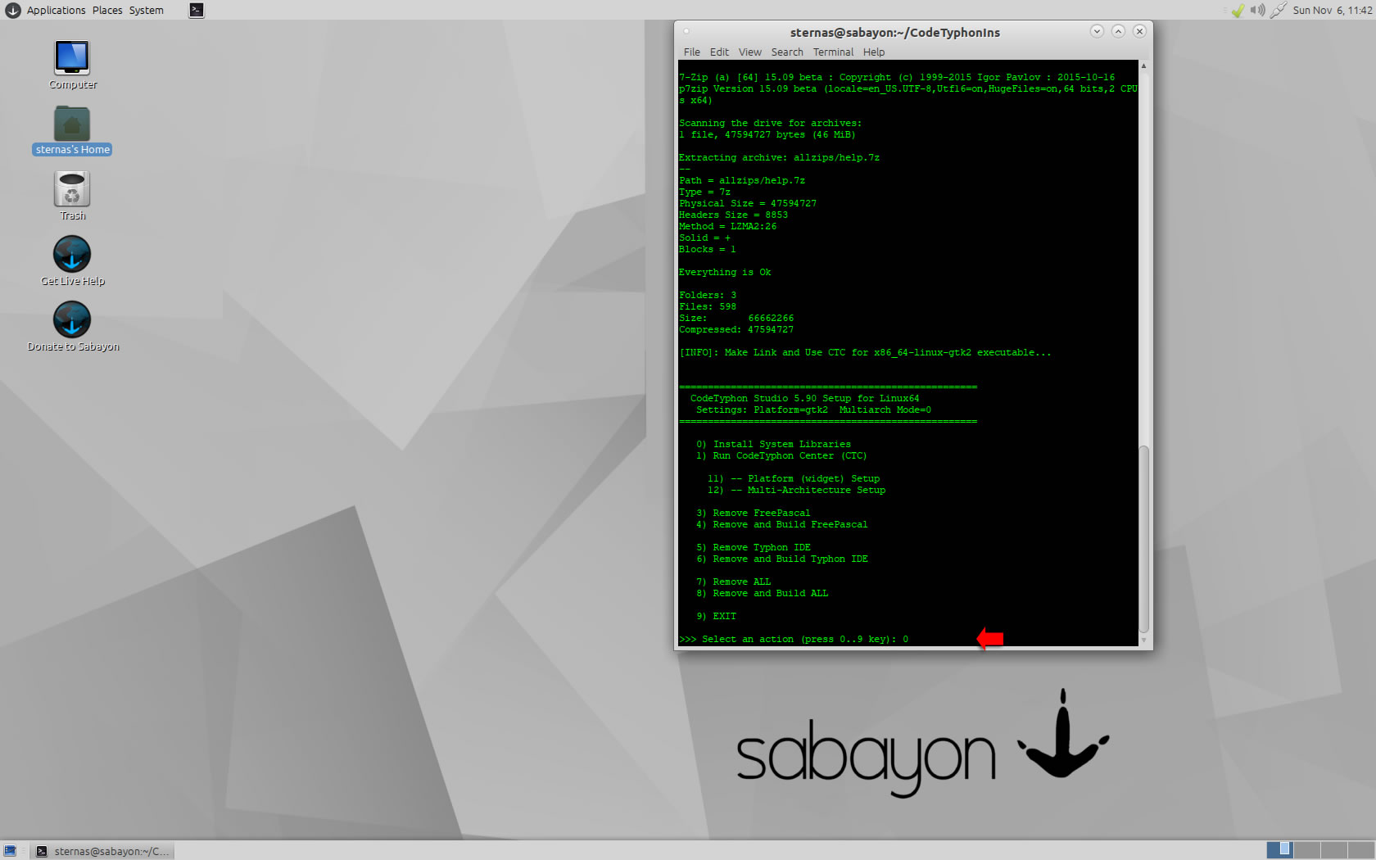1376x860 pixels.
Task: Click the 'EXIT' option line
Action: (717, 616)
